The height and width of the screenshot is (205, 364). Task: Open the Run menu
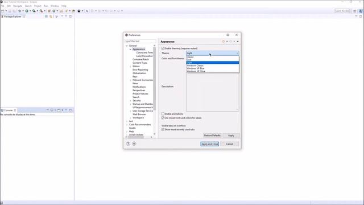[x=46, y=6]
